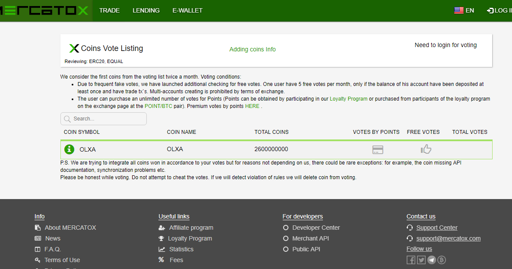Open the E-WALLET menu
The height and width of the screenshot is (269, 512).
point(187,10)
